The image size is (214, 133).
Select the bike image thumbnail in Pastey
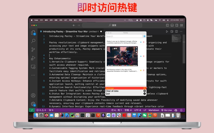(122, 56)
